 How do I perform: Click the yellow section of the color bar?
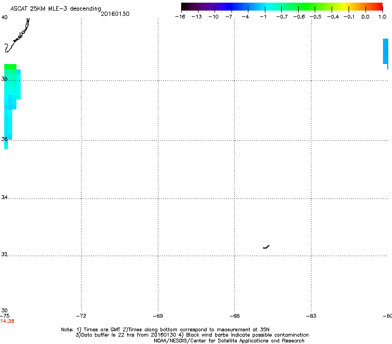pos(344,7)
